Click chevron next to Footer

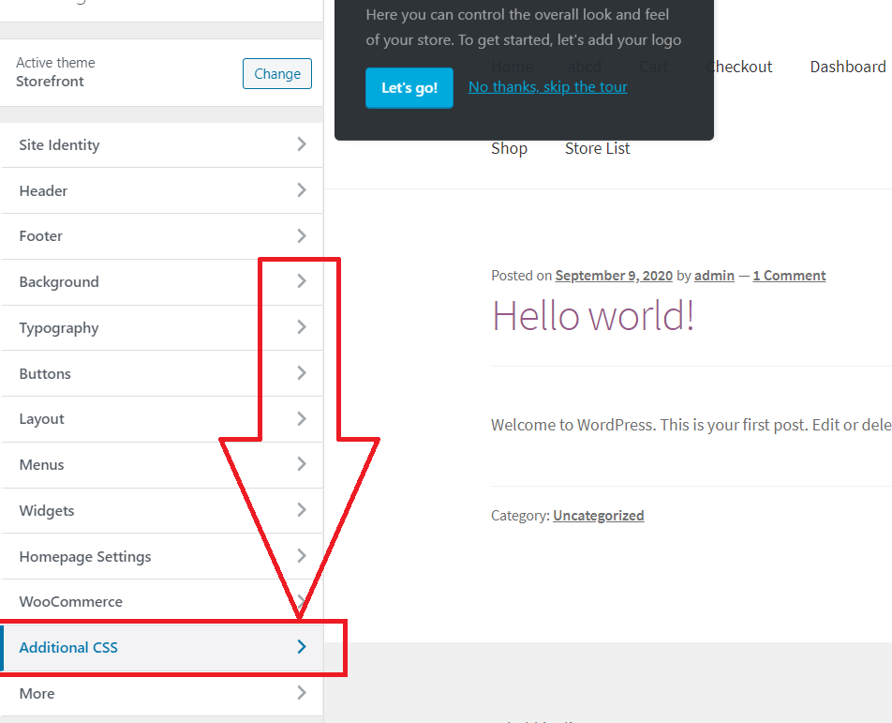(x=302, y=235)
